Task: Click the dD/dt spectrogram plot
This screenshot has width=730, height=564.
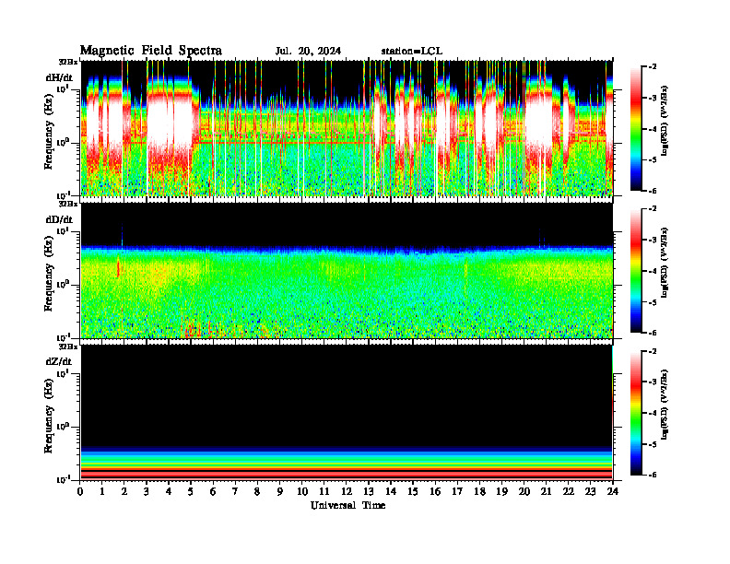Action: 347,270
